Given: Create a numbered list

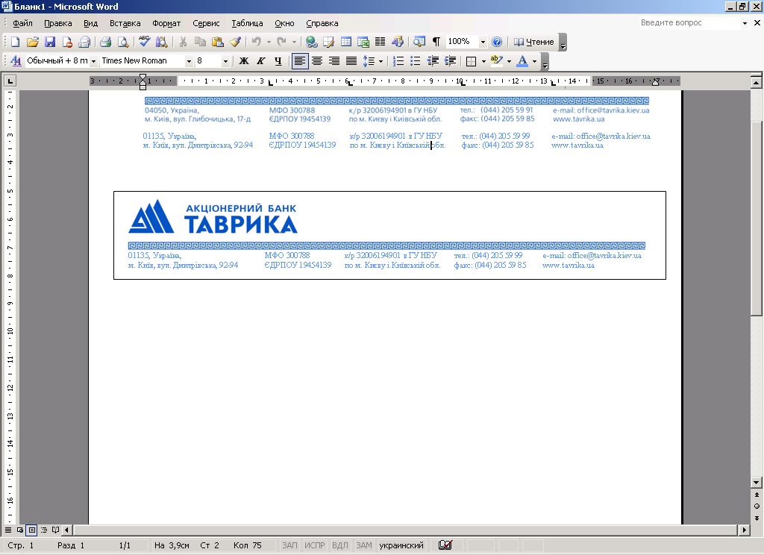Looking at the screenshot, I should click(x=398, y=61).
